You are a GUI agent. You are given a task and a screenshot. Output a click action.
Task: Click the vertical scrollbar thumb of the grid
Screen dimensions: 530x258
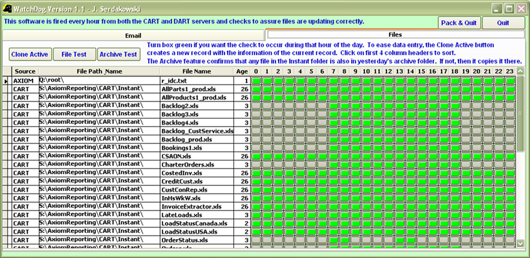520,113
